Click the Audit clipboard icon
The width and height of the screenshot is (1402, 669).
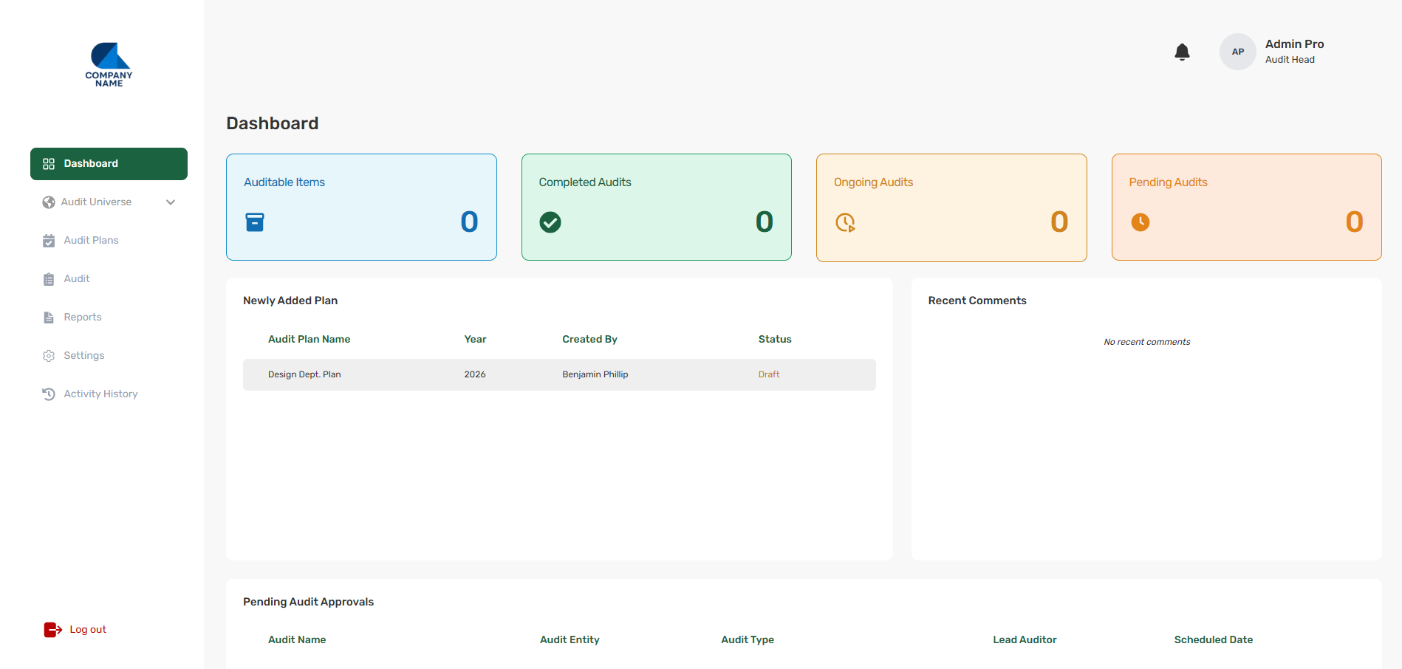(x=49, y=279)
